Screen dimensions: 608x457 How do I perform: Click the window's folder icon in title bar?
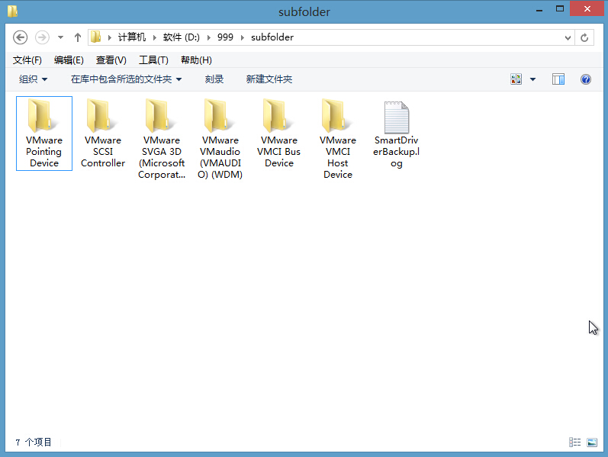click(12, 11)
